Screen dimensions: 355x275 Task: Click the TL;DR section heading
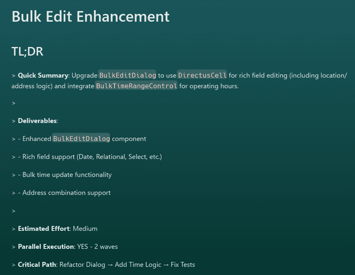pos(27,52)
